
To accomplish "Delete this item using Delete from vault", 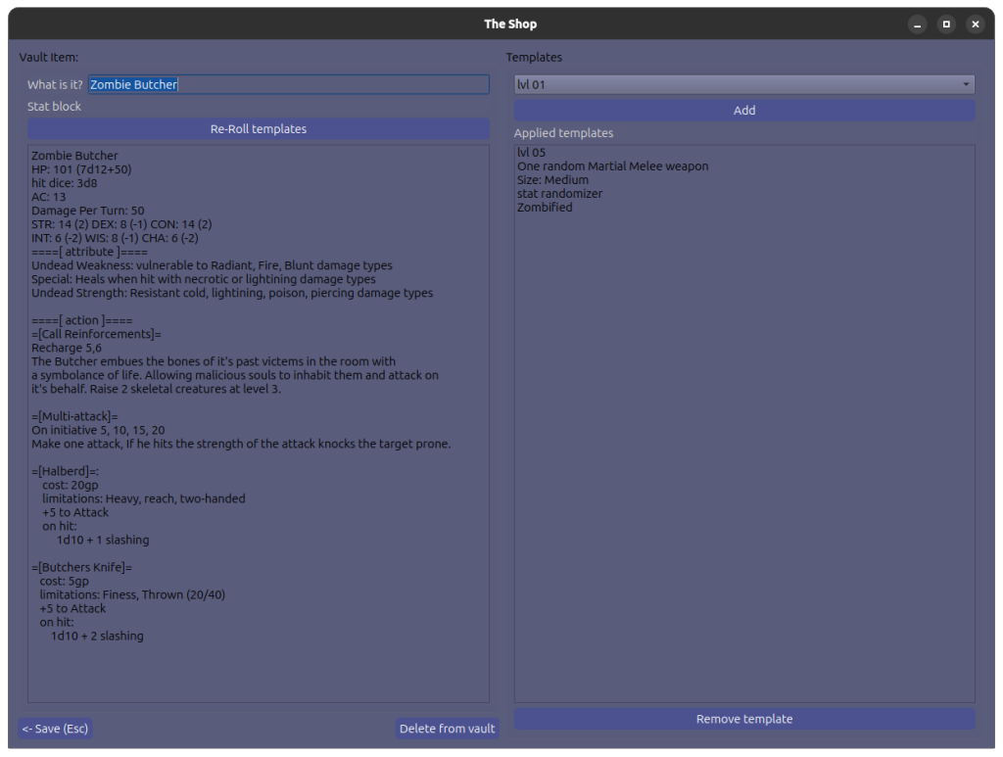I will click(x=448, y=729).
